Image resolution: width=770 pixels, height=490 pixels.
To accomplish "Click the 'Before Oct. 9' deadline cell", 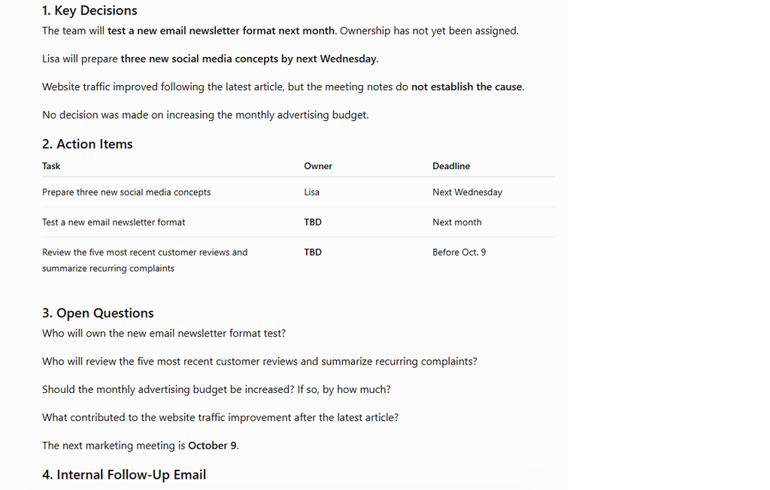I will point(459,252).
